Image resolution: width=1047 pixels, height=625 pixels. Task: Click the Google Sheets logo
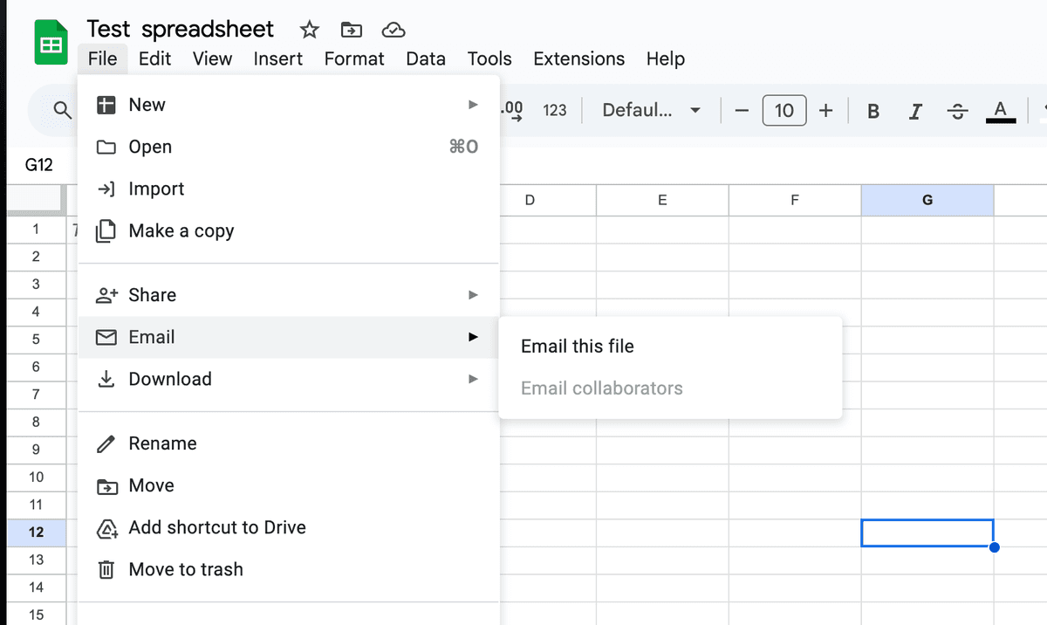[51, 41]
